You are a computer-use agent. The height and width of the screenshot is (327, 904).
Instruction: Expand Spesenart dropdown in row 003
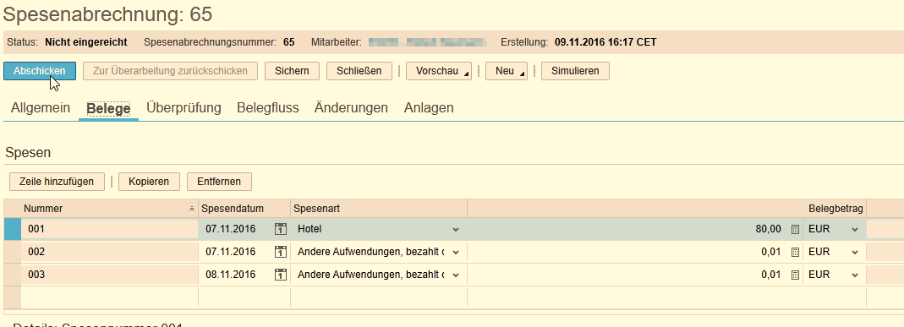(456, 275)
